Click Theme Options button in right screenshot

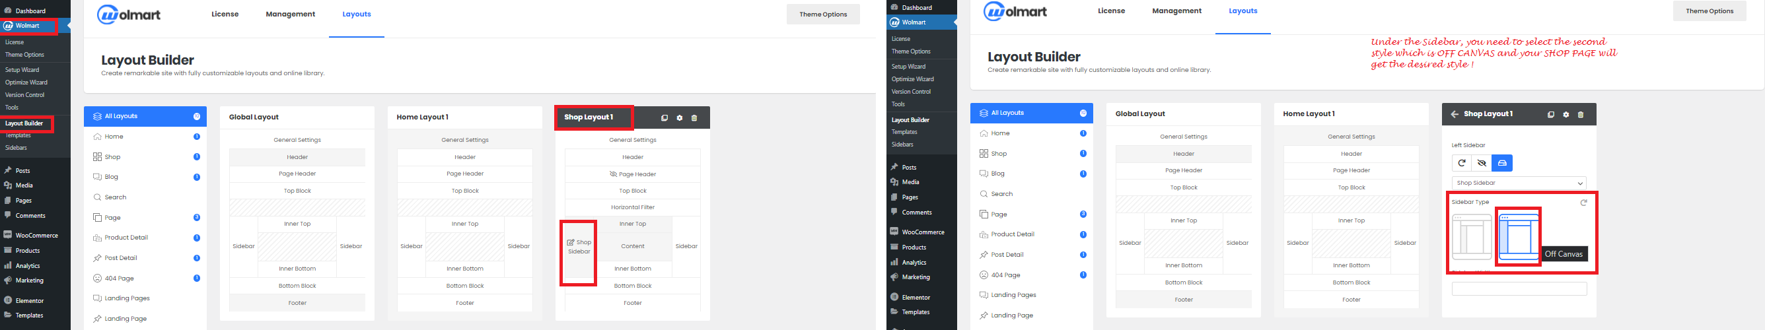click(x=1710, y=11)
